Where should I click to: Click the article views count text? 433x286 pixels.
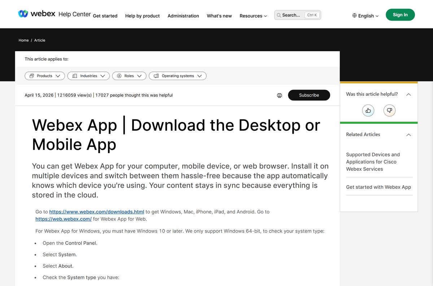click(74, 95)
